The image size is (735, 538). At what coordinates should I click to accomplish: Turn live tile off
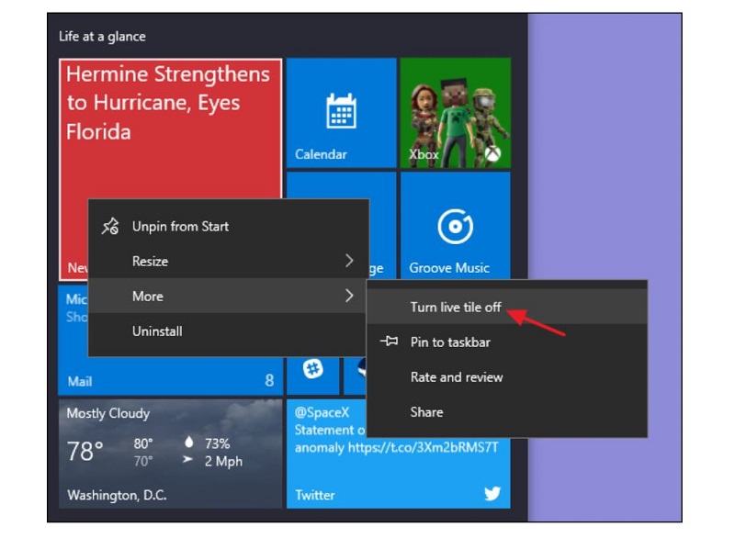click(456, 308)
